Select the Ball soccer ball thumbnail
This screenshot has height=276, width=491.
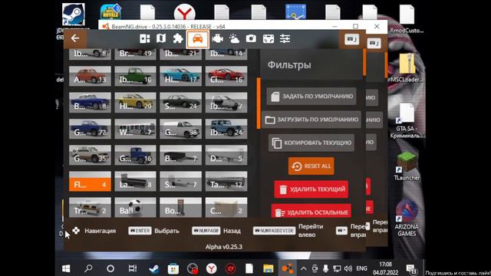(135, 207)
